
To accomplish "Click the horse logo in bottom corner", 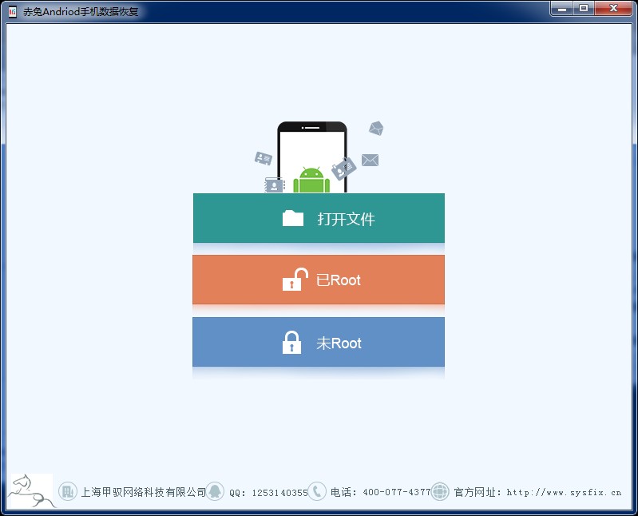I will pos(31,491).
